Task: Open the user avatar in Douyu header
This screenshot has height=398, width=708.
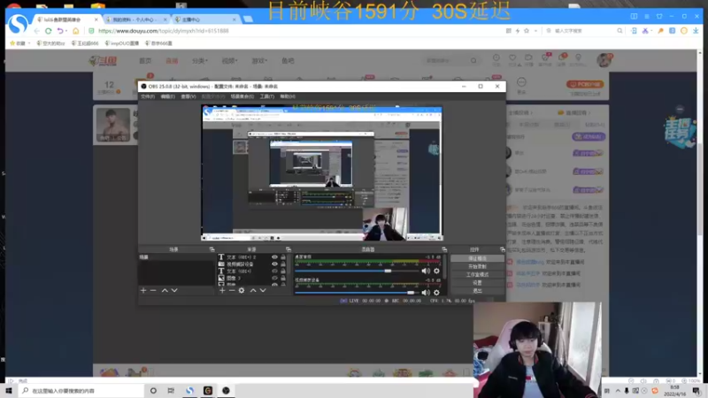Action: (x=604, y=60)
